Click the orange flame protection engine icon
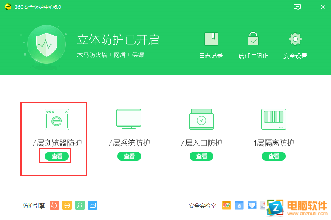Screen dimensions: 331x220 [x=54, y=205]
